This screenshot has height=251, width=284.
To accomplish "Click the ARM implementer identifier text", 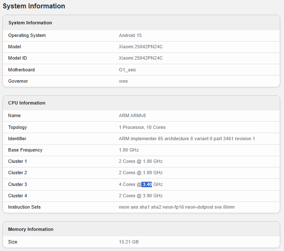I will click(187, 139).
